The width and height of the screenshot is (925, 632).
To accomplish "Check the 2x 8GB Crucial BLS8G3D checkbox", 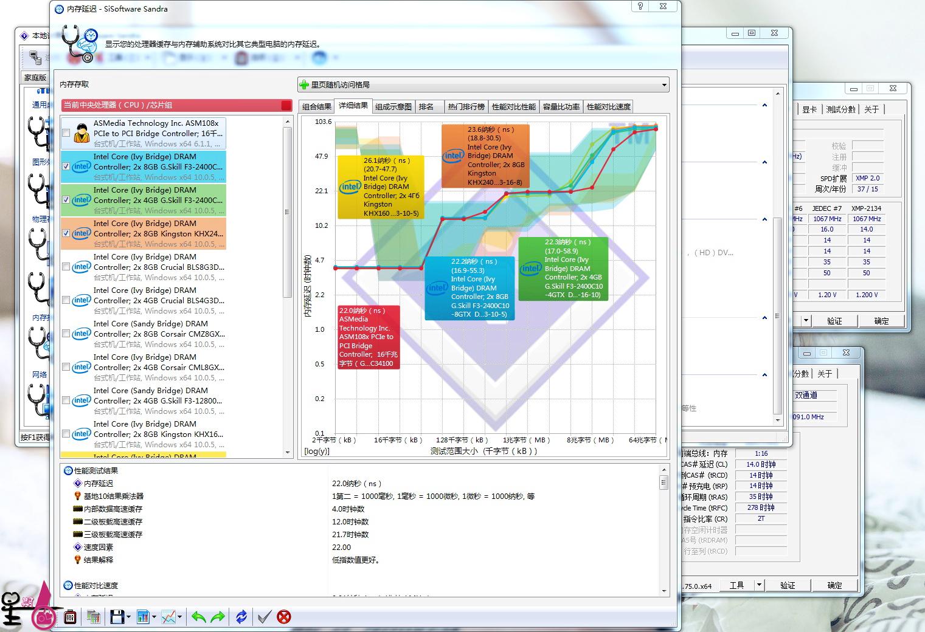I will point(66,267).
